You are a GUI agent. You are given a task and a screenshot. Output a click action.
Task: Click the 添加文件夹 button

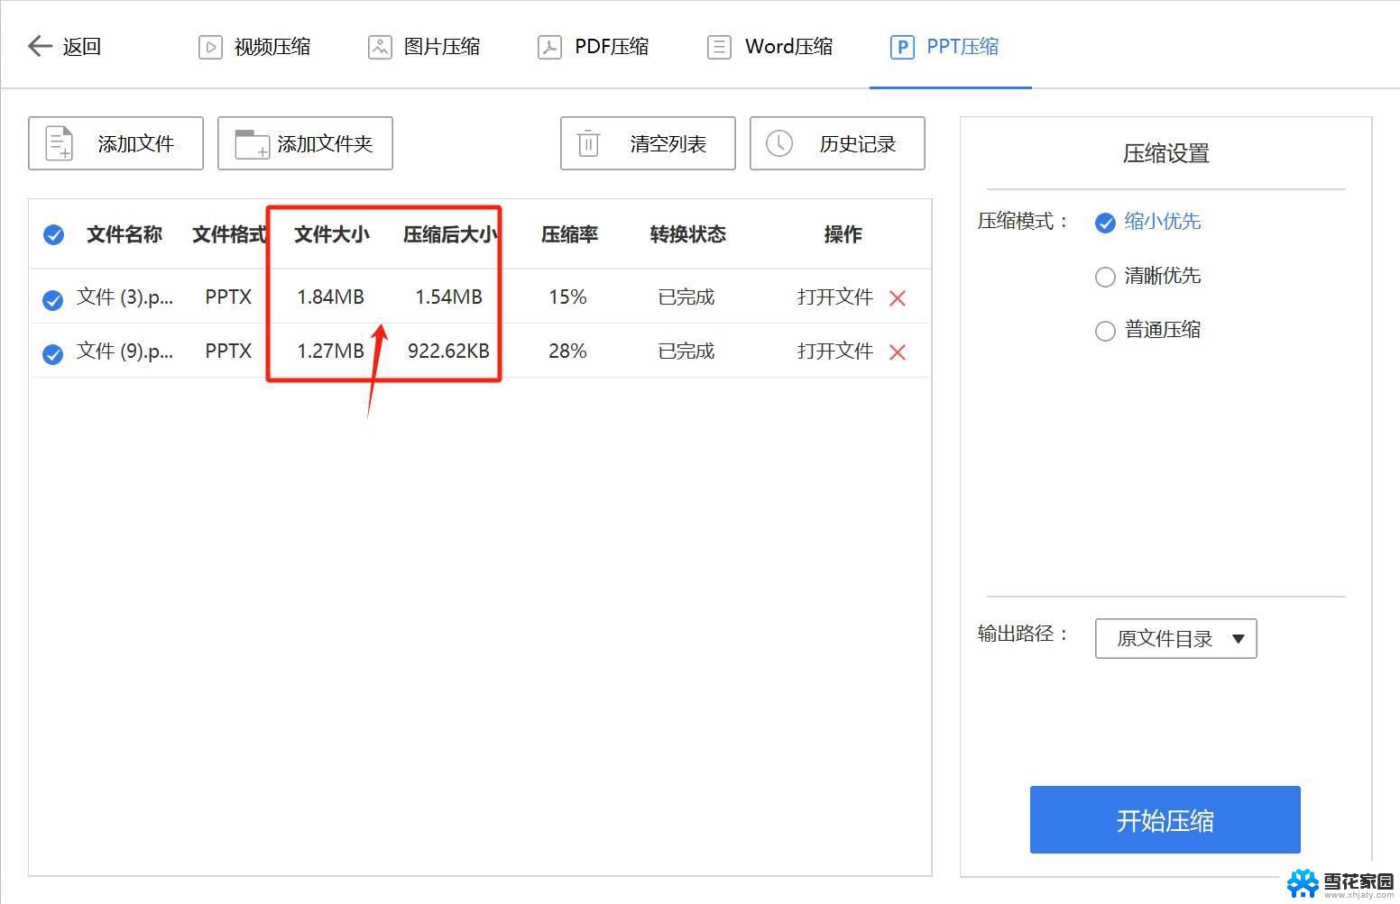point(305,143)
